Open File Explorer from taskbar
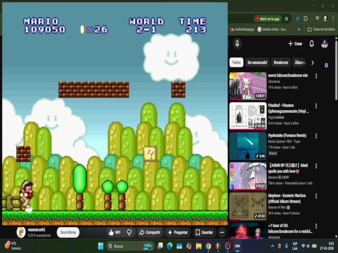 [x=199, y=246]
